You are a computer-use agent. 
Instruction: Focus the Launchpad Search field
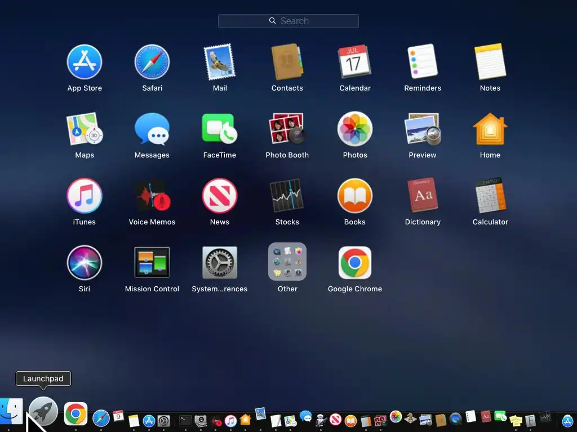click(x=288, y=21)
